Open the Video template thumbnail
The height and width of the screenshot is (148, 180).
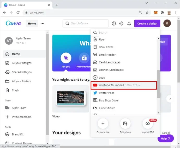[x=70, y=99]
